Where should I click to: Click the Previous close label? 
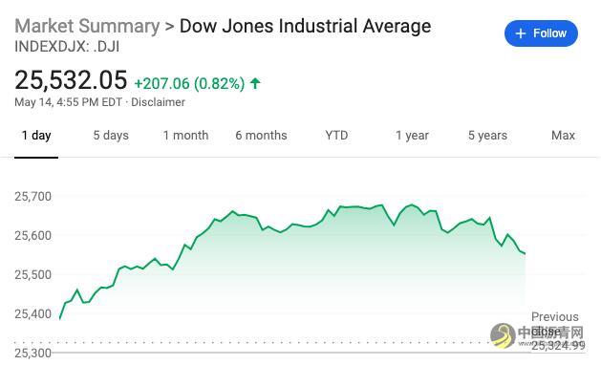[554, 324]
